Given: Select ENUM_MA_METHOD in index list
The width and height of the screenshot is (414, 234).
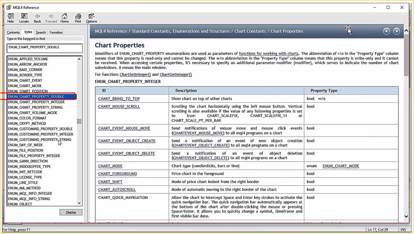Looking at the screenshot, I should point(24,188).
